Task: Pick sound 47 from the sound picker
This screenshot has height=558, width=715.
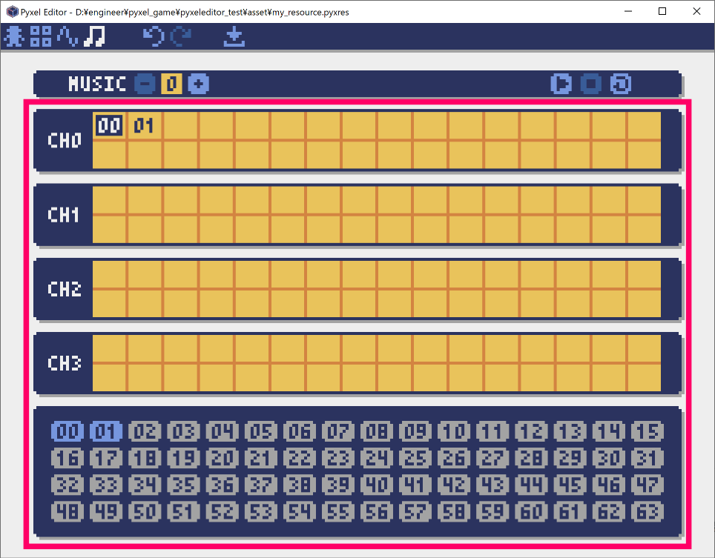Action: [x=648, y=485]
